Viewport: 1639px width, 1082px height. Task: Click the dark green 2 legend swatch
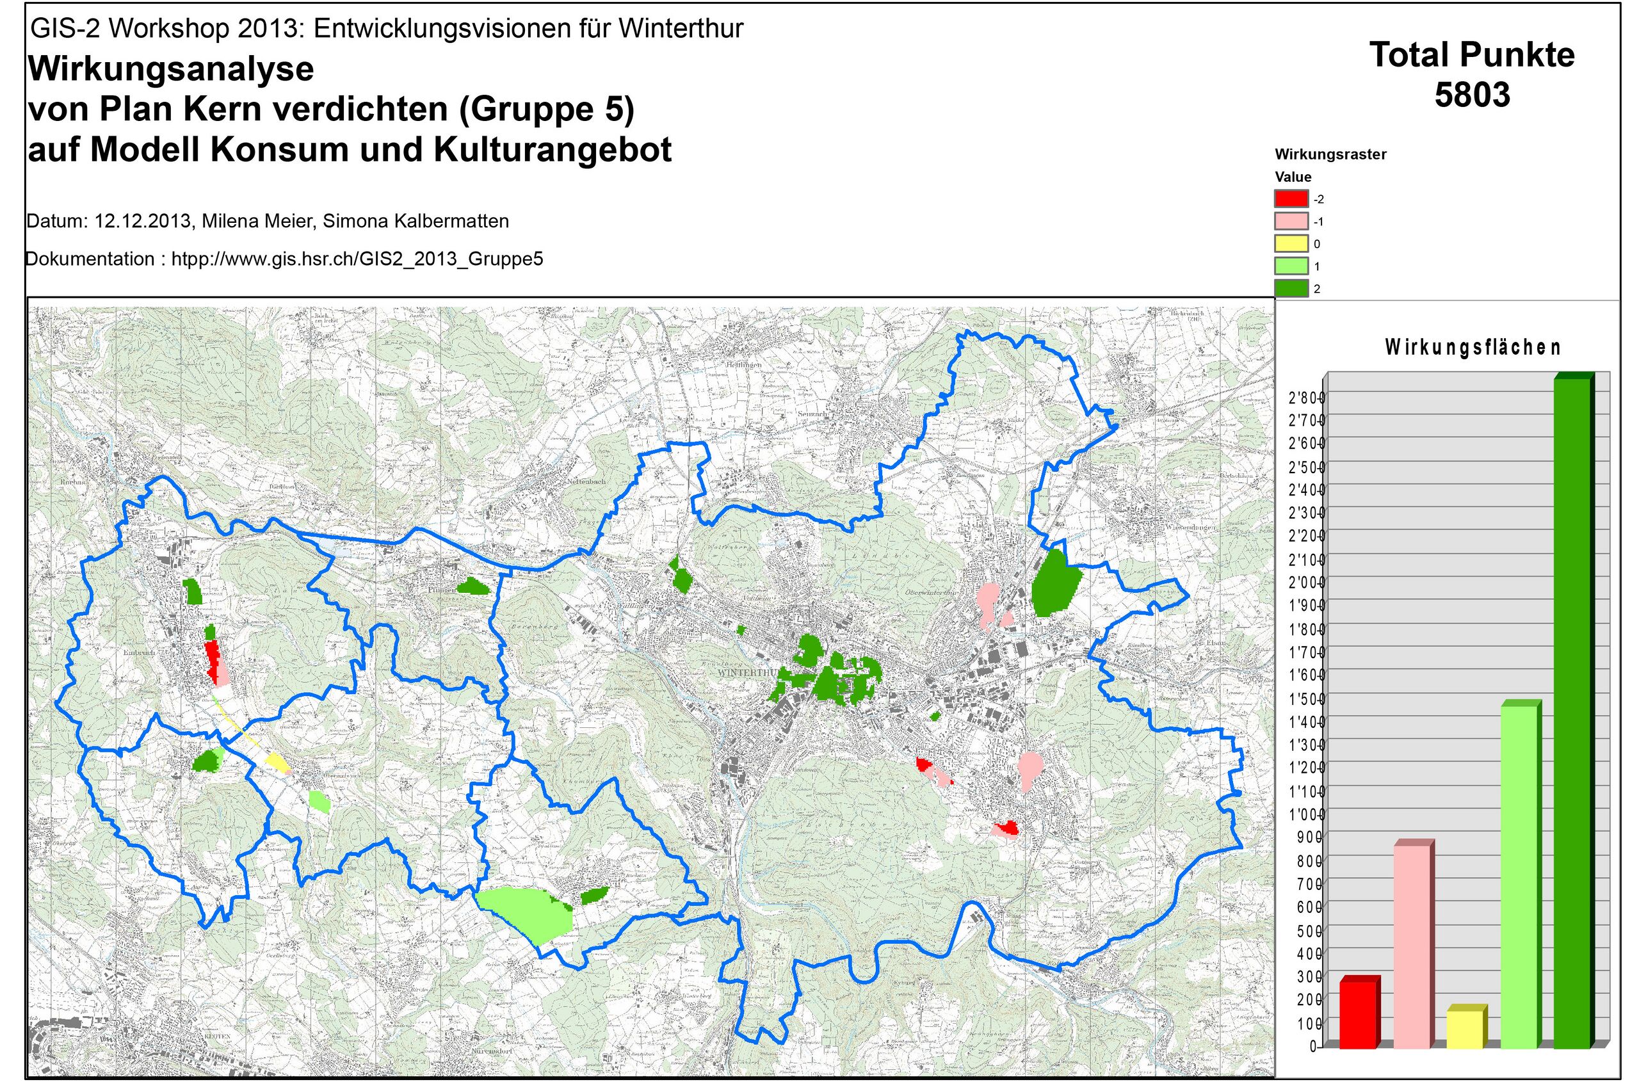(1291, 289)
